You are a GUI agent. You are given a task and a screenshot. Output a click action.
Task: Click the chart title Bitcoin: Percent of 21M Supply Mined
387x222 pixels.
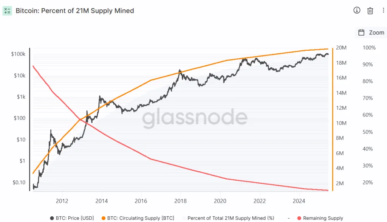(x=75, y=11)
